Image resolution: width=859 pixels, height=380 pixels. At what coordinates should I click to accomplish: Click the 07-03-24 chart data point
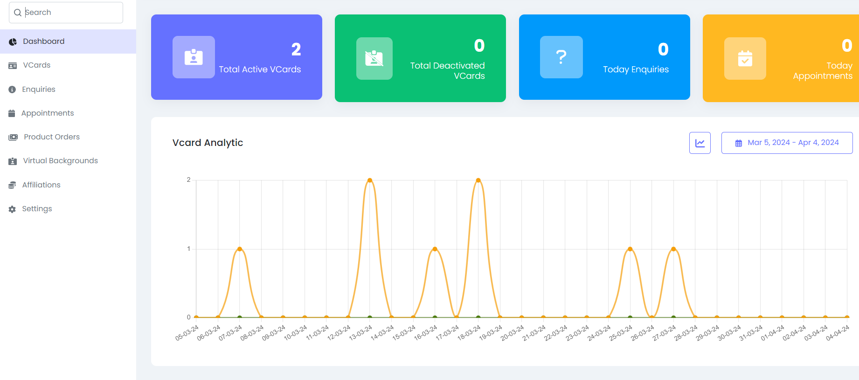coord(240,249)
